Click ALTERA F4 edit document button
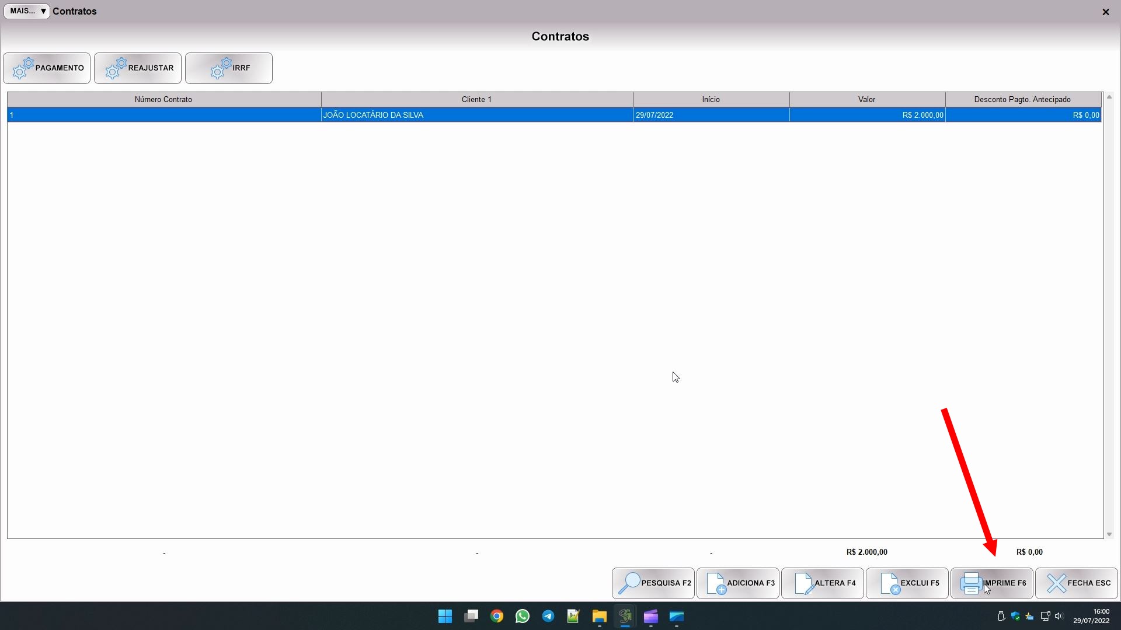Viewport: 1121px width, 630px height. pyautogui.click(x=823, y=583)
